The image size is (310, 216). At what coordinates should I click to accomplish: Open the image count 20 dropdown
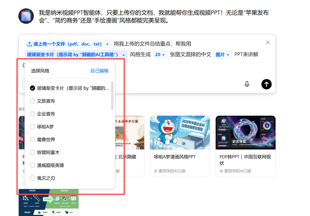[x=160, y=54]
